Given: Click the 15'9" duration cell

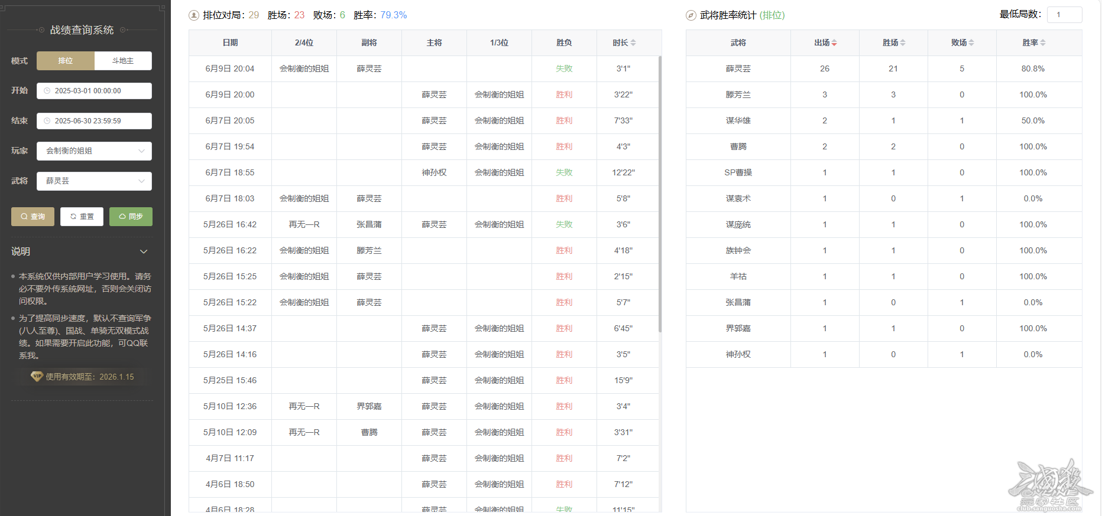Looking at the screenshot, I should point(623,380).
